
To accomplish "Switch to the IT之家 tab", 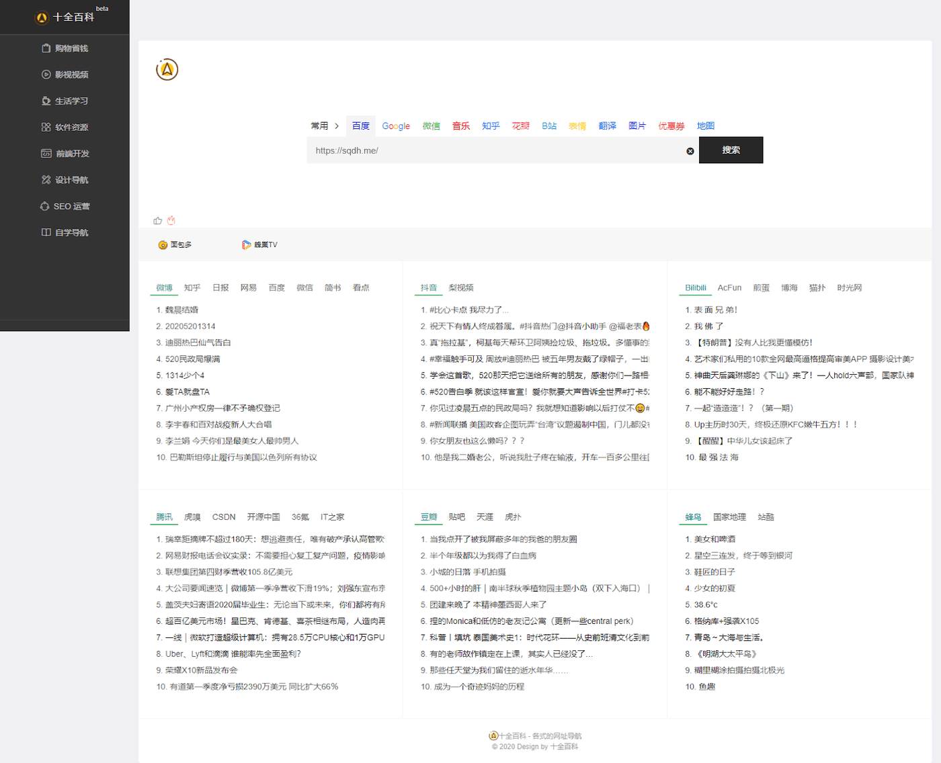I will pyautogui.click(x=333, y=517).
